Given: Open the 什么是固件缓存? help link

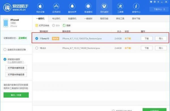Looking at the screenshot, I should [16, 62].
